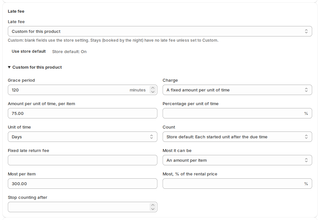
Task: Collapse the Custom for this product section
Action: coord(35,67)
